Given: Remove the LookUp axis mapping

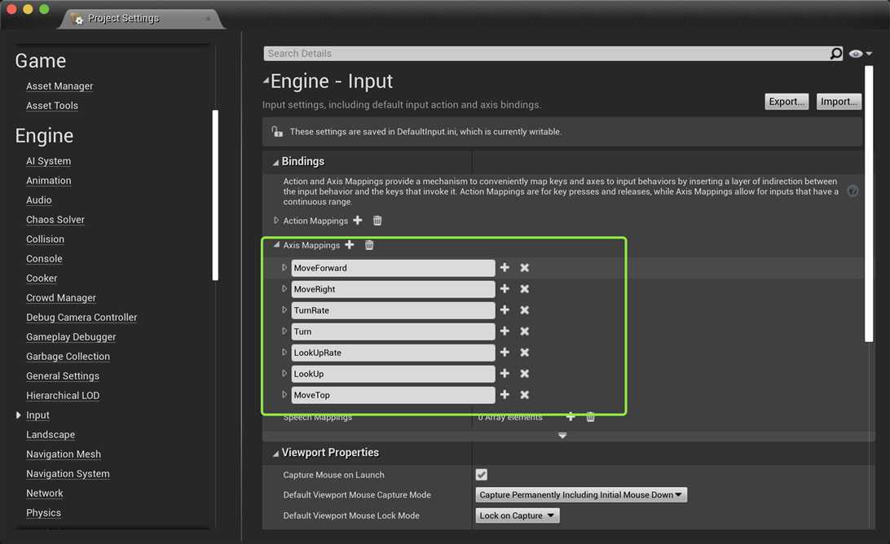Looking at the screenshot, I should pos(525,373).
